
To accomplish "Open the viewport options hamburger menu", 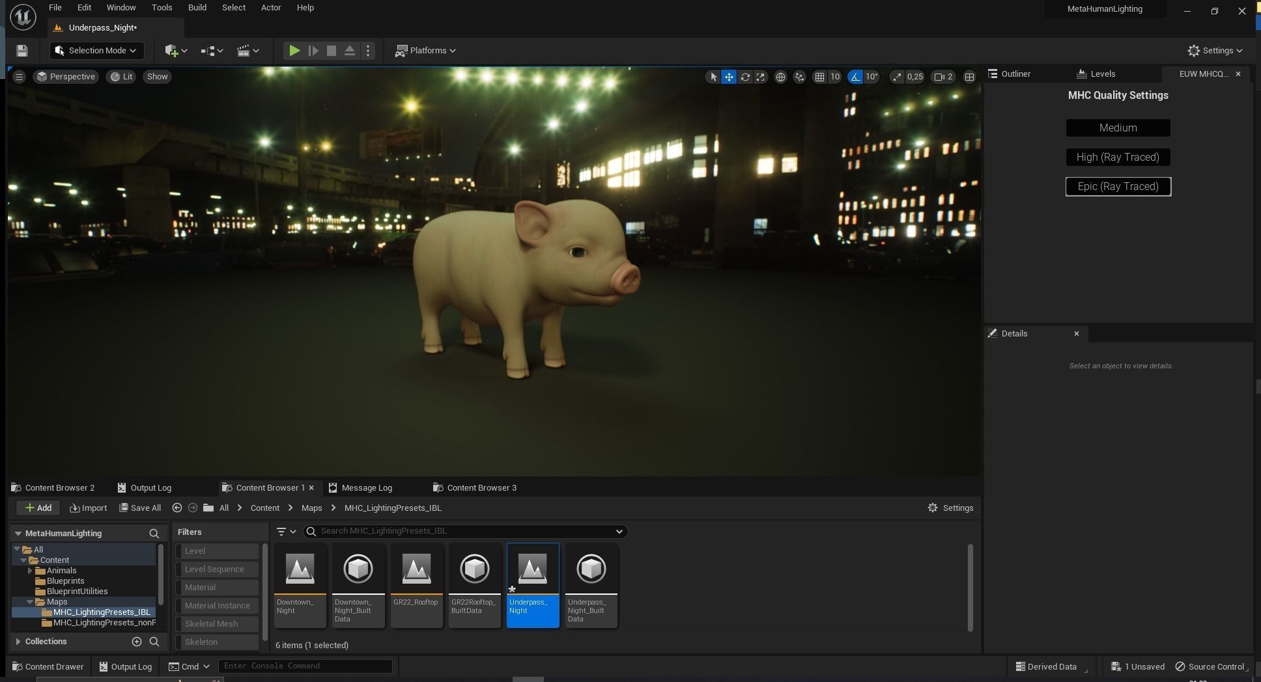I will (19, 77).
